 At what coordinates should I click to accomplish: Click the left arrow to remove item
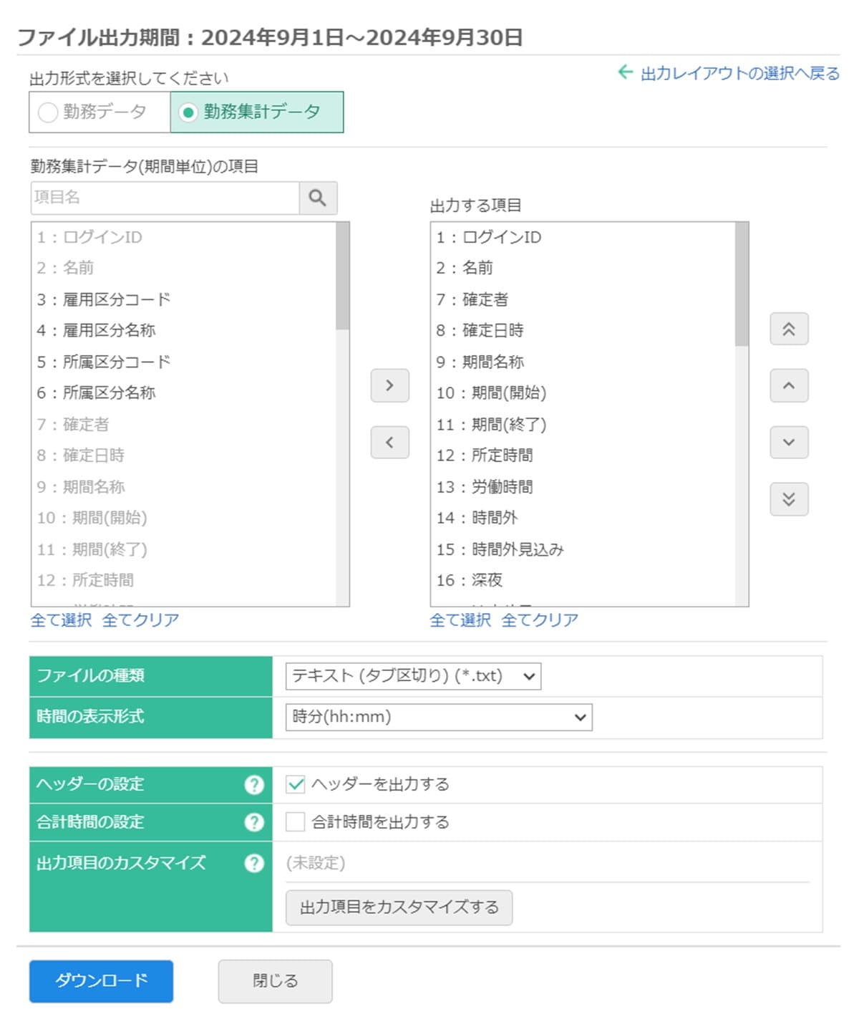(x=389, y=442)
